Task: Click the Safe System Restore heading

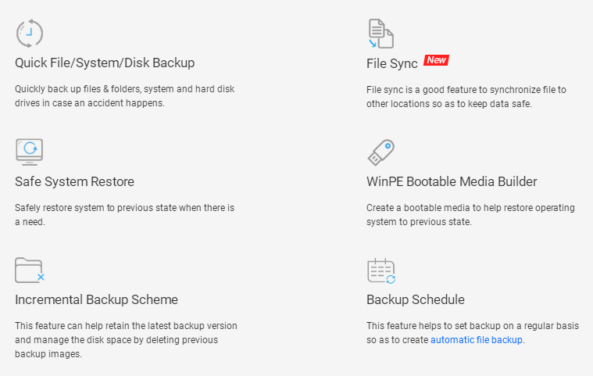Action: click(x=74, y=181)
